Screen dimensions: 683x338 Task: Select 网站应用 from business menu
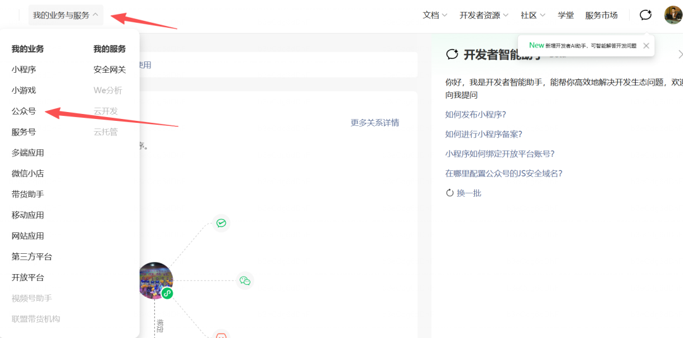tap(28, 236)
